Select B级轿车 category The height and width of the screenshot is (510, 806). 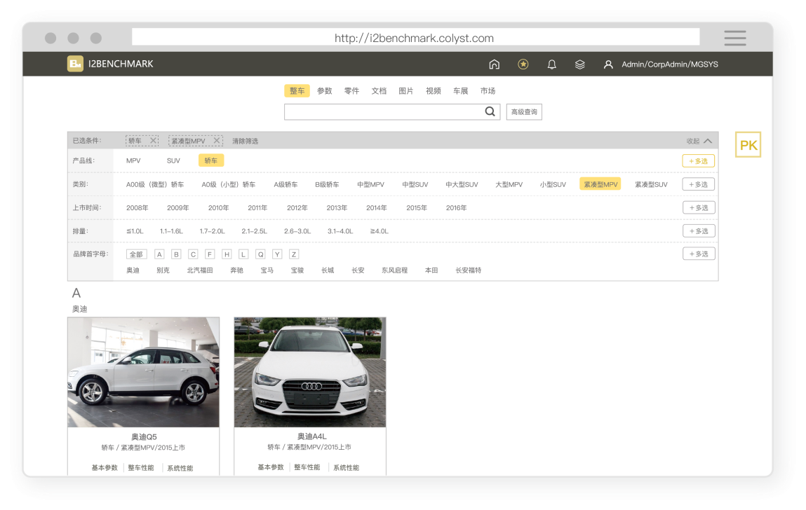[327, 184]
